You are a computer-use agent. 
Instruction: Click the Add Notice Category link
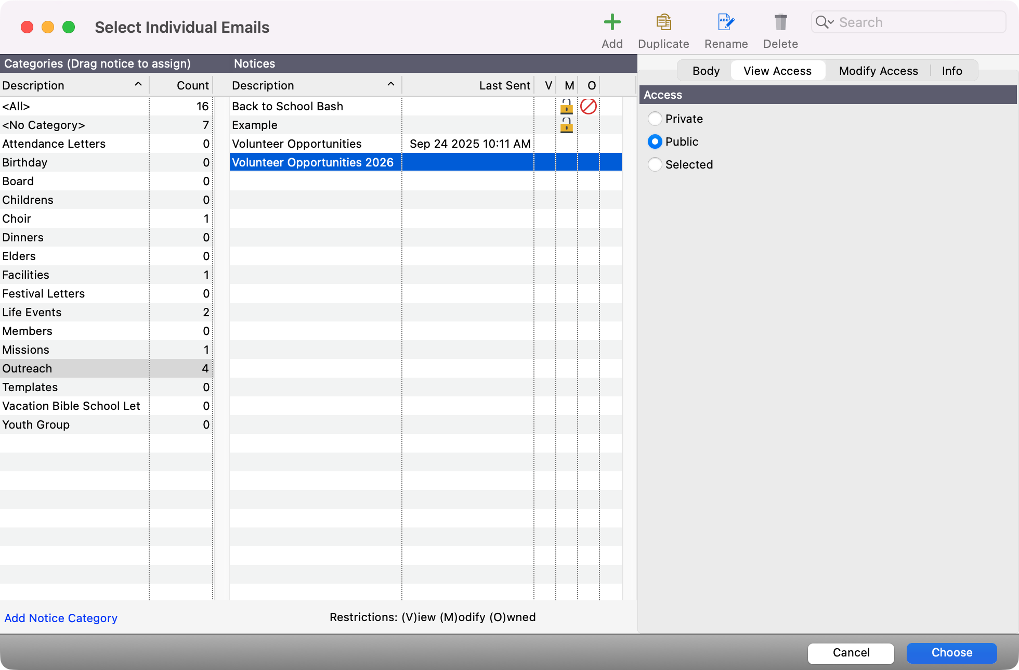[61, 618]
